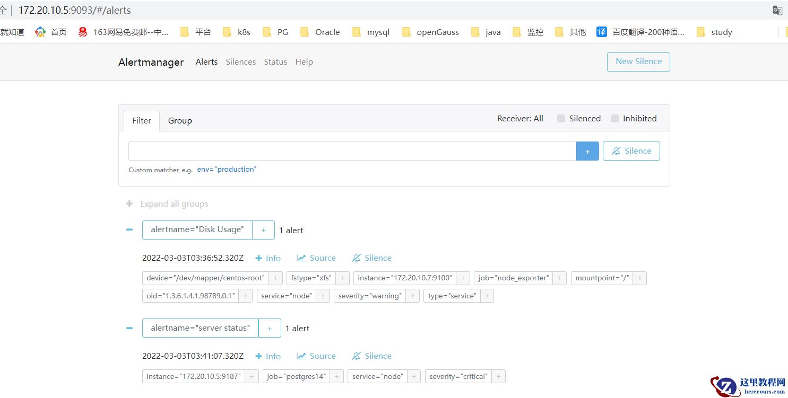Silence the server status alert

click(x=371, y=356)
